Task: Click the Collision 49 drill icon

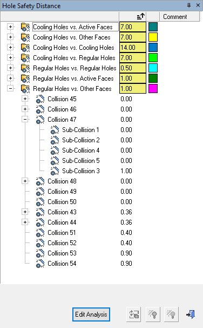Action: click(x=40, y=192)
